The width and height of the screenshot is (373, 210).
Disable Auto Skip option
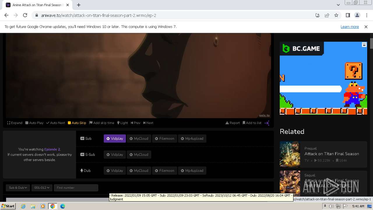coord(77,123)
